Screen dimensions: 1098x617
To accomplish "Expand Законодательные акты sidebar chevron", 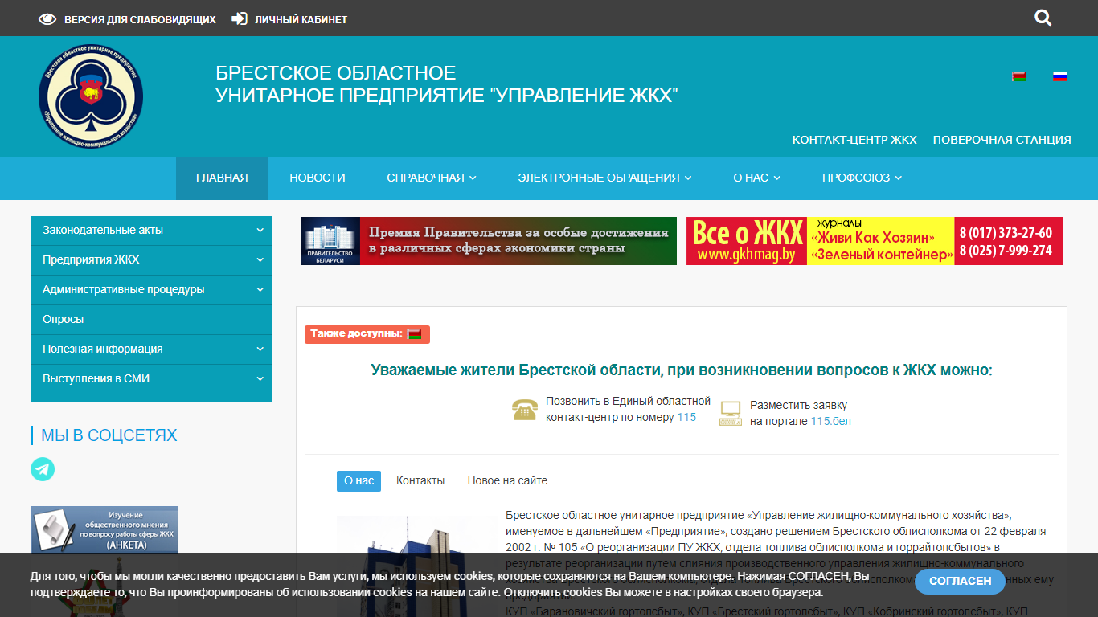I will [260, 230].
